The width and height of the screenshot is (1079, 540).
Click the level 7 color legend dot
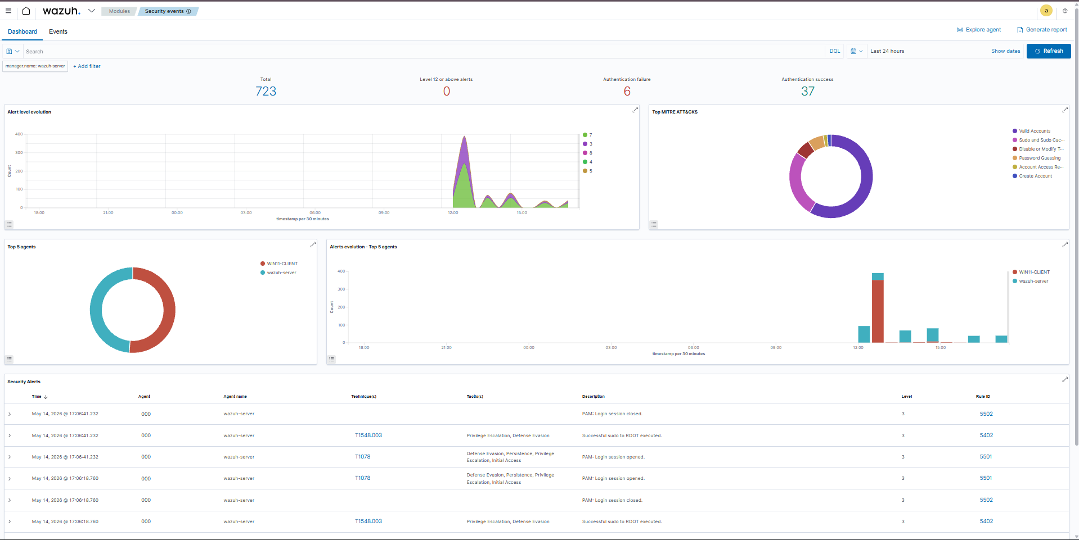click(585, 135)
